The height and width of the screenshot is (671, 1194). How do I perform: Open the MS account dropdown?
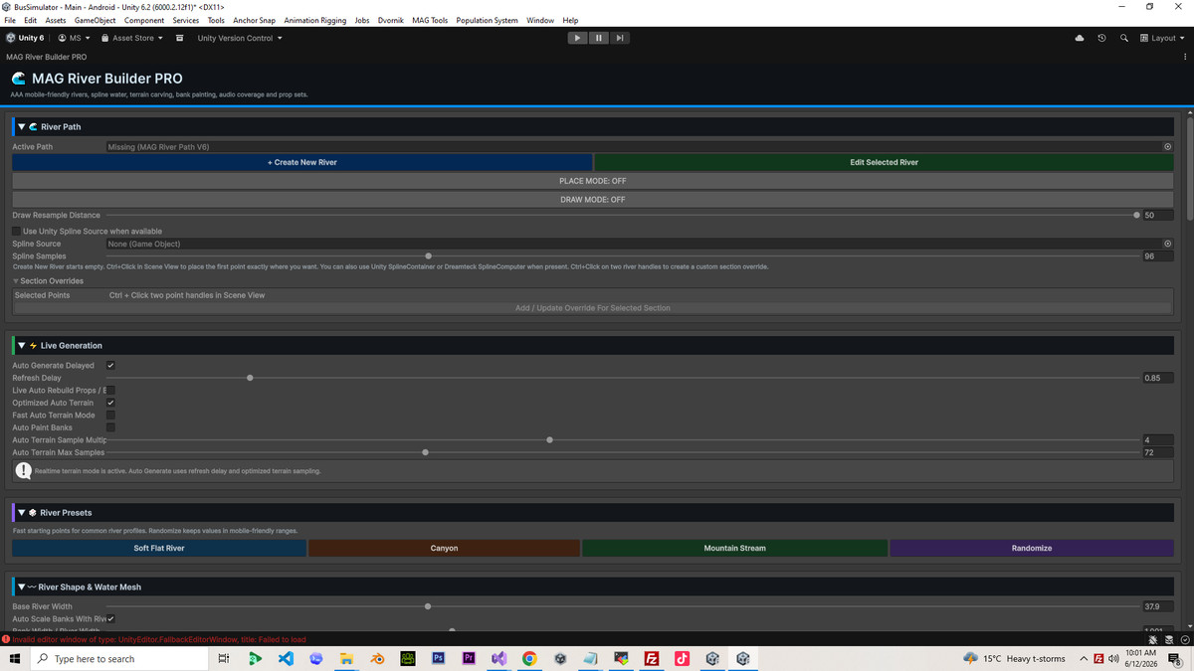(x=75, y=38)
